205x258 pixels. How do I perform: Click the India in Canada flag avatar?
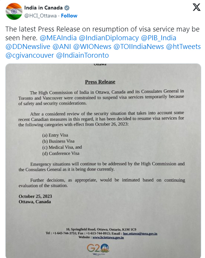(x=14, y=11)
